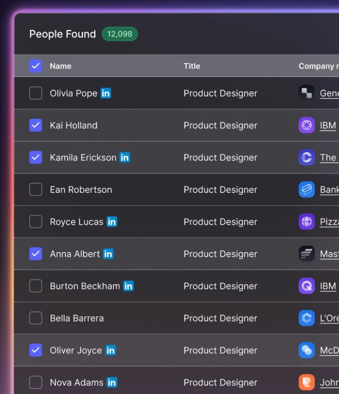
Task: Deselect Anna Albert's checkbox
Action: (36, 254)
